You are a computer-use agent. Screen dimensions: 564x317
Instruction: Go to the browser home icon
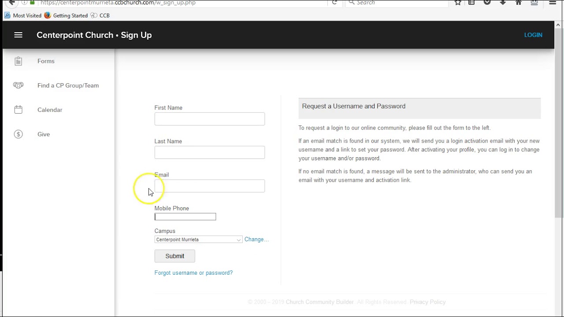(519, 3)
